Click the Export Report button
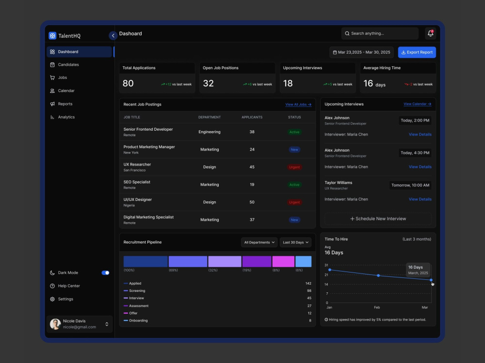The width and height of the screenshot is (485, 363). (417, 52)
